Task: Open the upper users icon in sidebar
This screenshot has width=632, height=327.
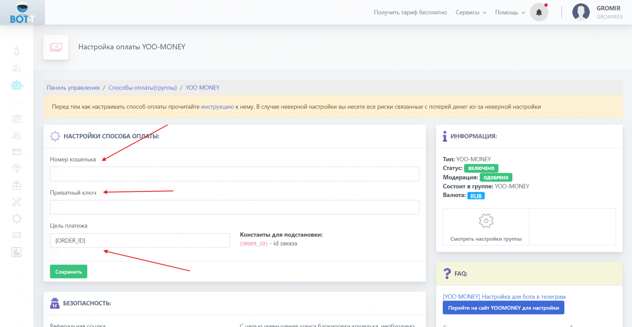Action: (x=17, y=68)
